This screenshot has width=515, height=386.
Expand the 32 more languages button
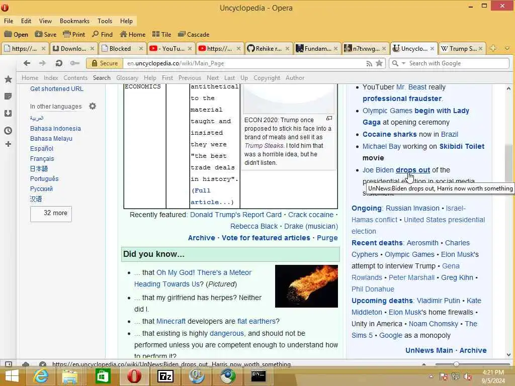coord(51,214)
